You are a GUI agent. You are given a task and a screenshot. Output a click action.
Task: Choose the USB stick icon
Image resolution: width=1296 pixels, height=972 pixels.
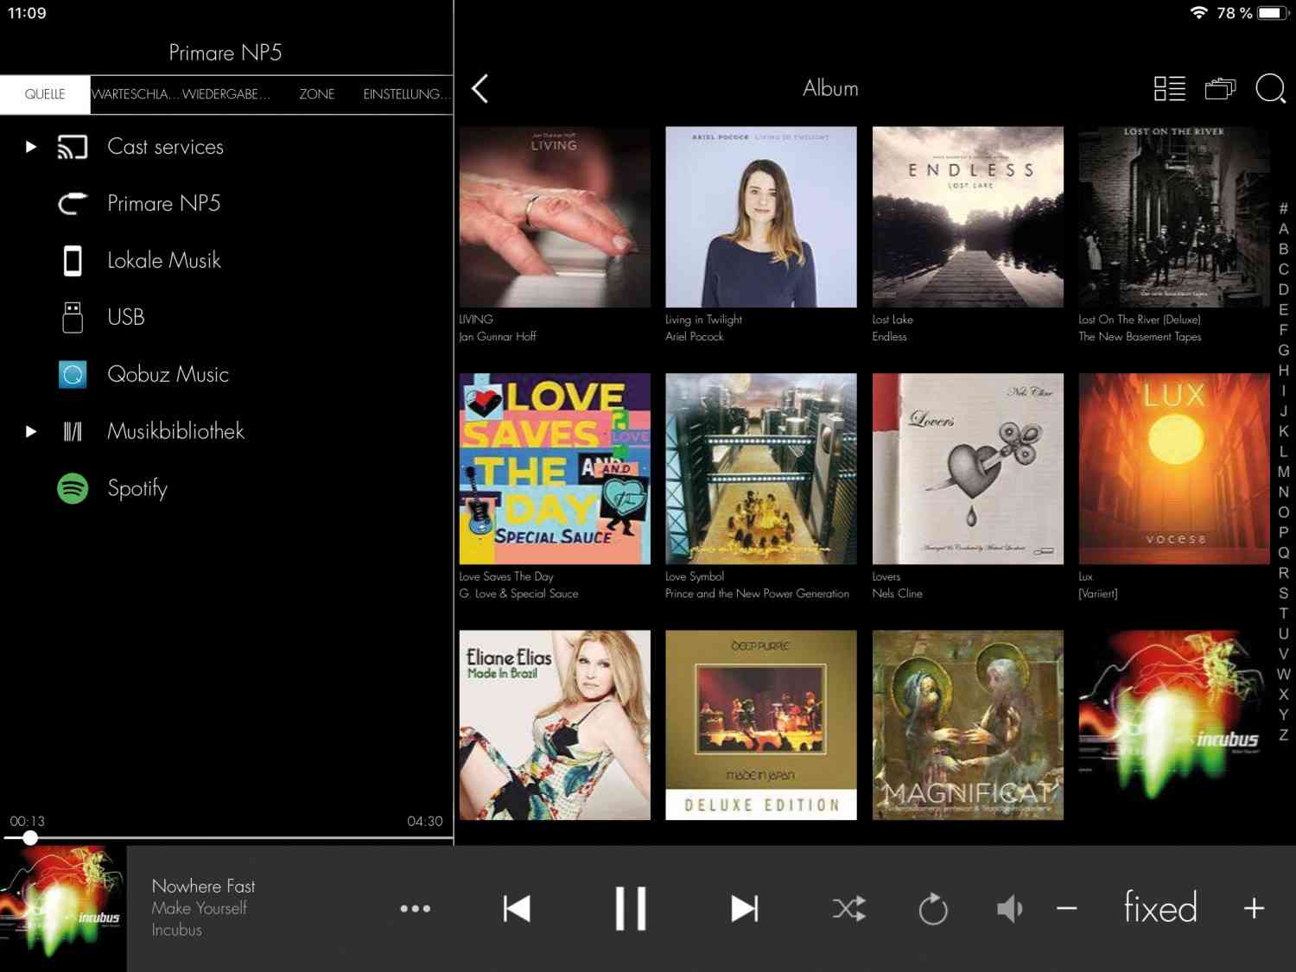(73, 317)
